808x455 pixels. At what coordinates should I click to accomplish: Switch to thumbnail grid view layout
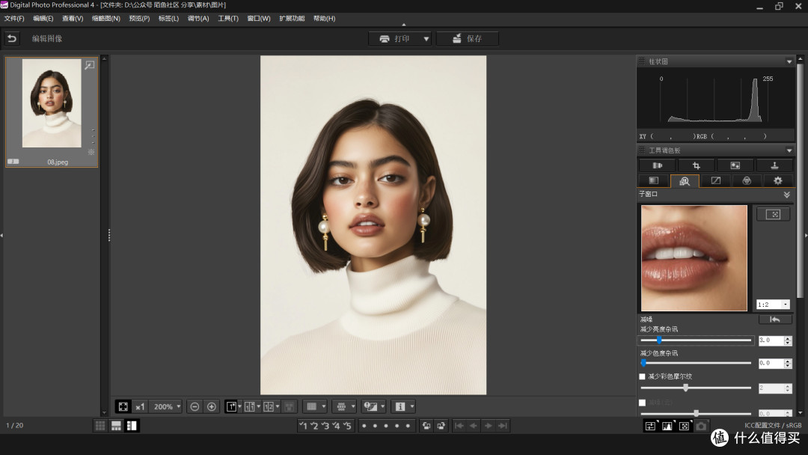tap(100, 426)
